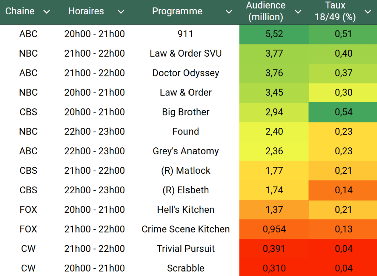The image size is (377, 276).
Task: Open the Programme column dropdown chevron
Action: 229,12
